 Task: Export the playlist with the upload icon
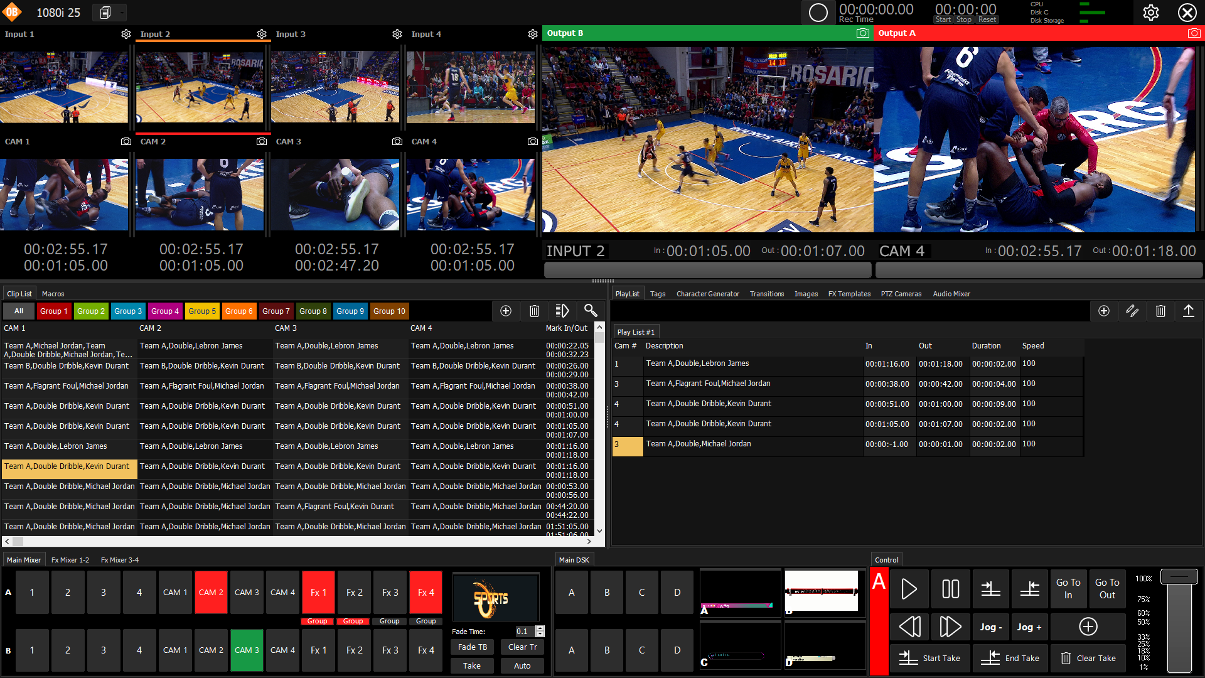pyautogui.click(x=1188, y=311)
